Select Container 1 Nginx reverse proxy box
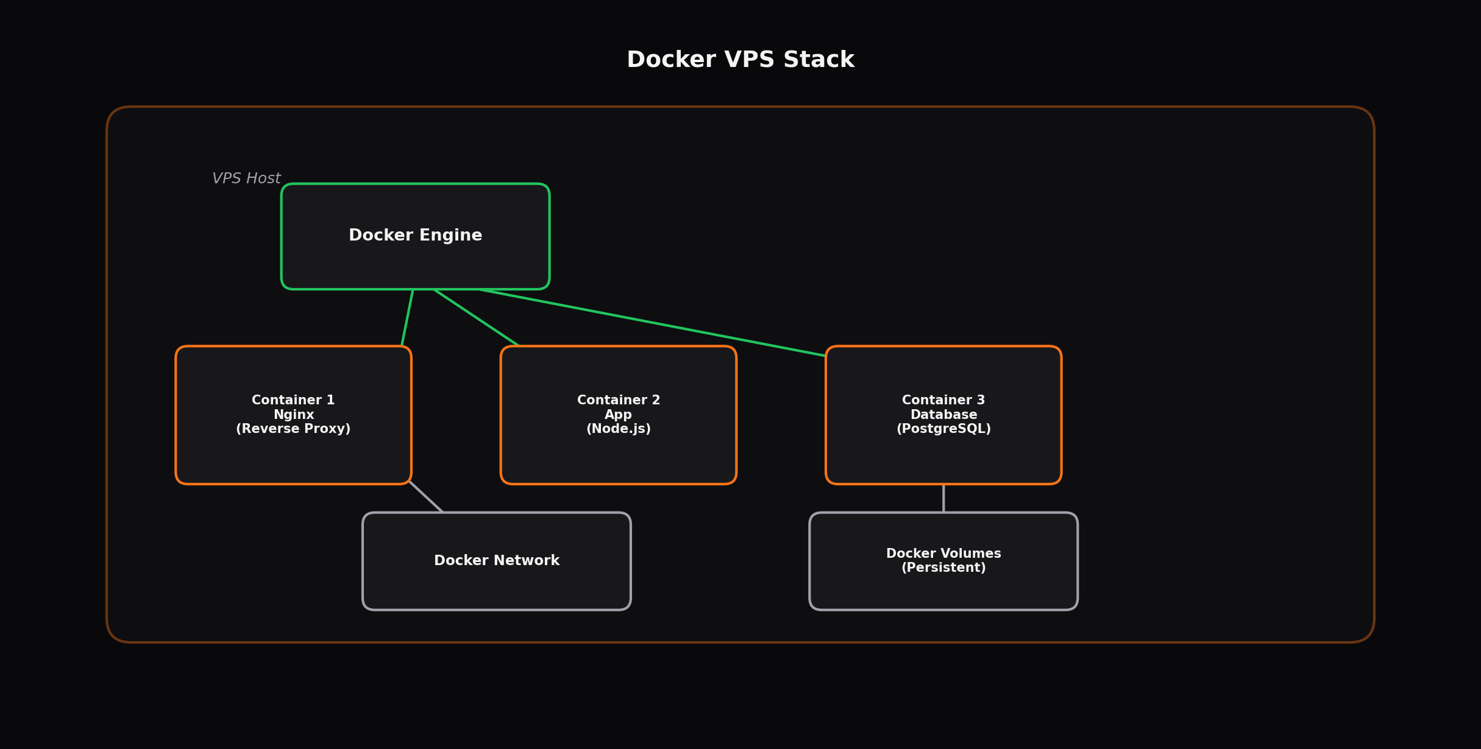 point(294,415)
